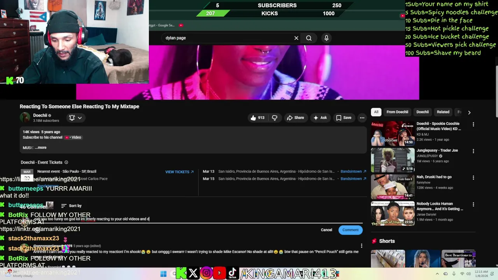Open the Nobody Looks Human Anymore thumbnail

point(393,213)
